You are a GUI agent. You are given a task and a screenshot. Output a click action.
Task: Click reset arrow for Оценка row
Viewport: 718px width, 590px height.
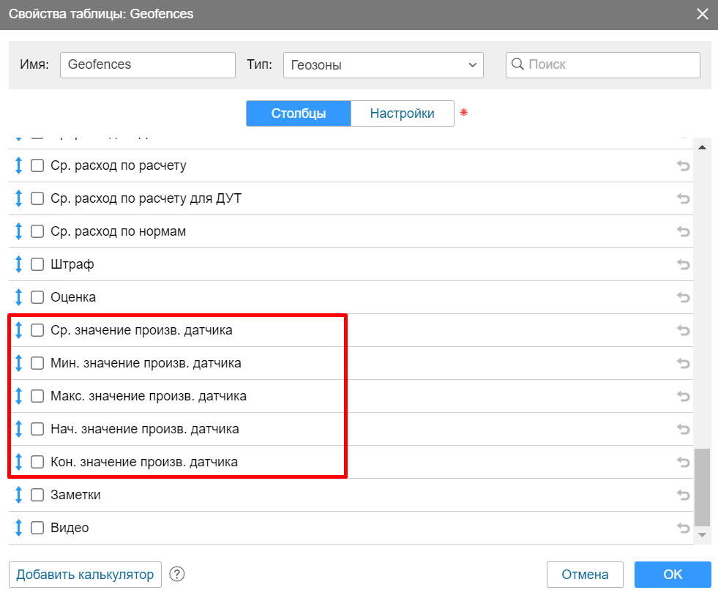click(683, 298)
